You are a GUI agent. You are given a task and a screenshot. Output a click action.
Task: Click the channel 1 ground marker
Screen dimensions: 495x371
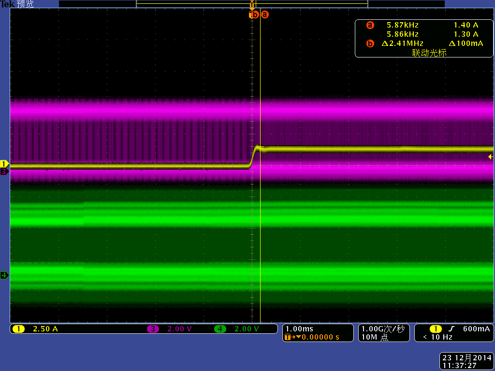tap(4, 164)
